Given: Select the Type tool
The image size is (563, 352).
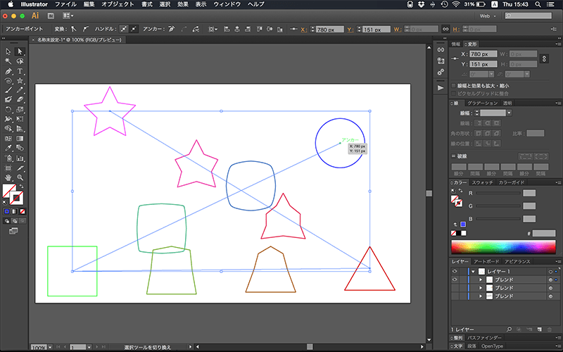Looking at the screenshot, I should point(20,71).
